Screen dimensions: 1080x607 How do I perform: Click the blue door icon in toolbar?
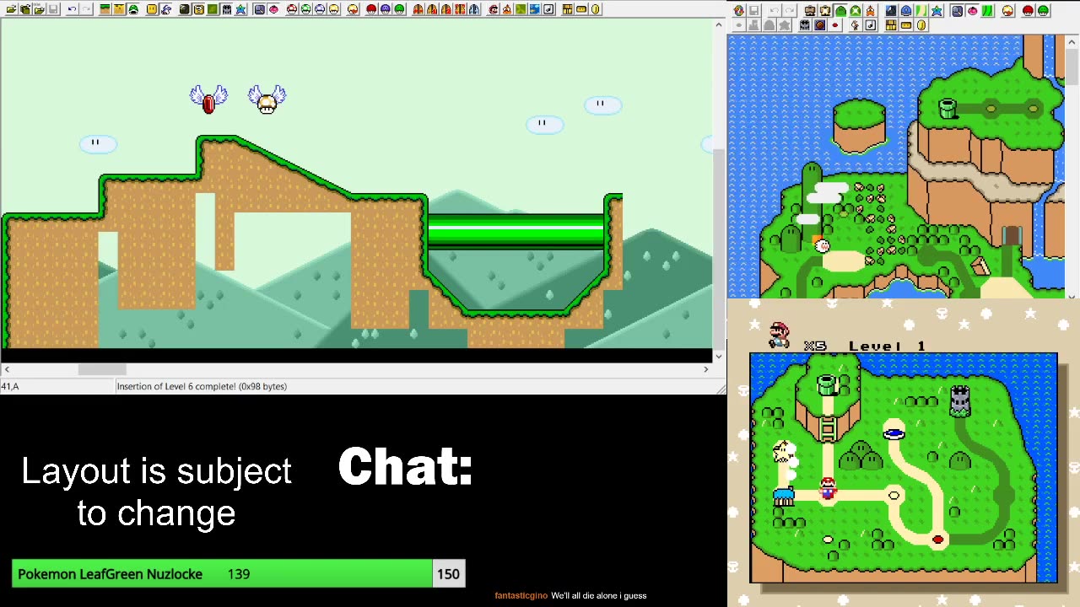coord(474,9)
